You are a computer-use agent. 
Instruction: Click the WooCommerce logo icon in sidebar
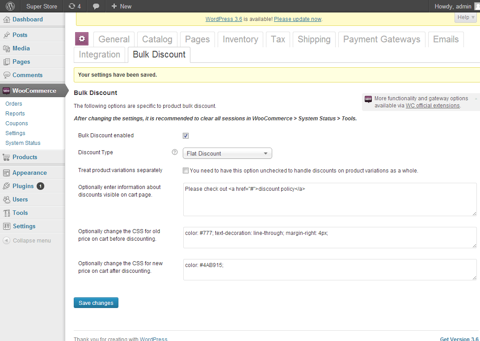click(x=6, y=90)
